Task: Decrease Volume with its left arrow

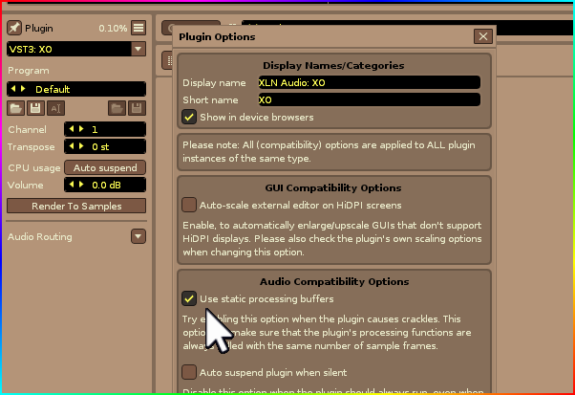Action: 71,185
